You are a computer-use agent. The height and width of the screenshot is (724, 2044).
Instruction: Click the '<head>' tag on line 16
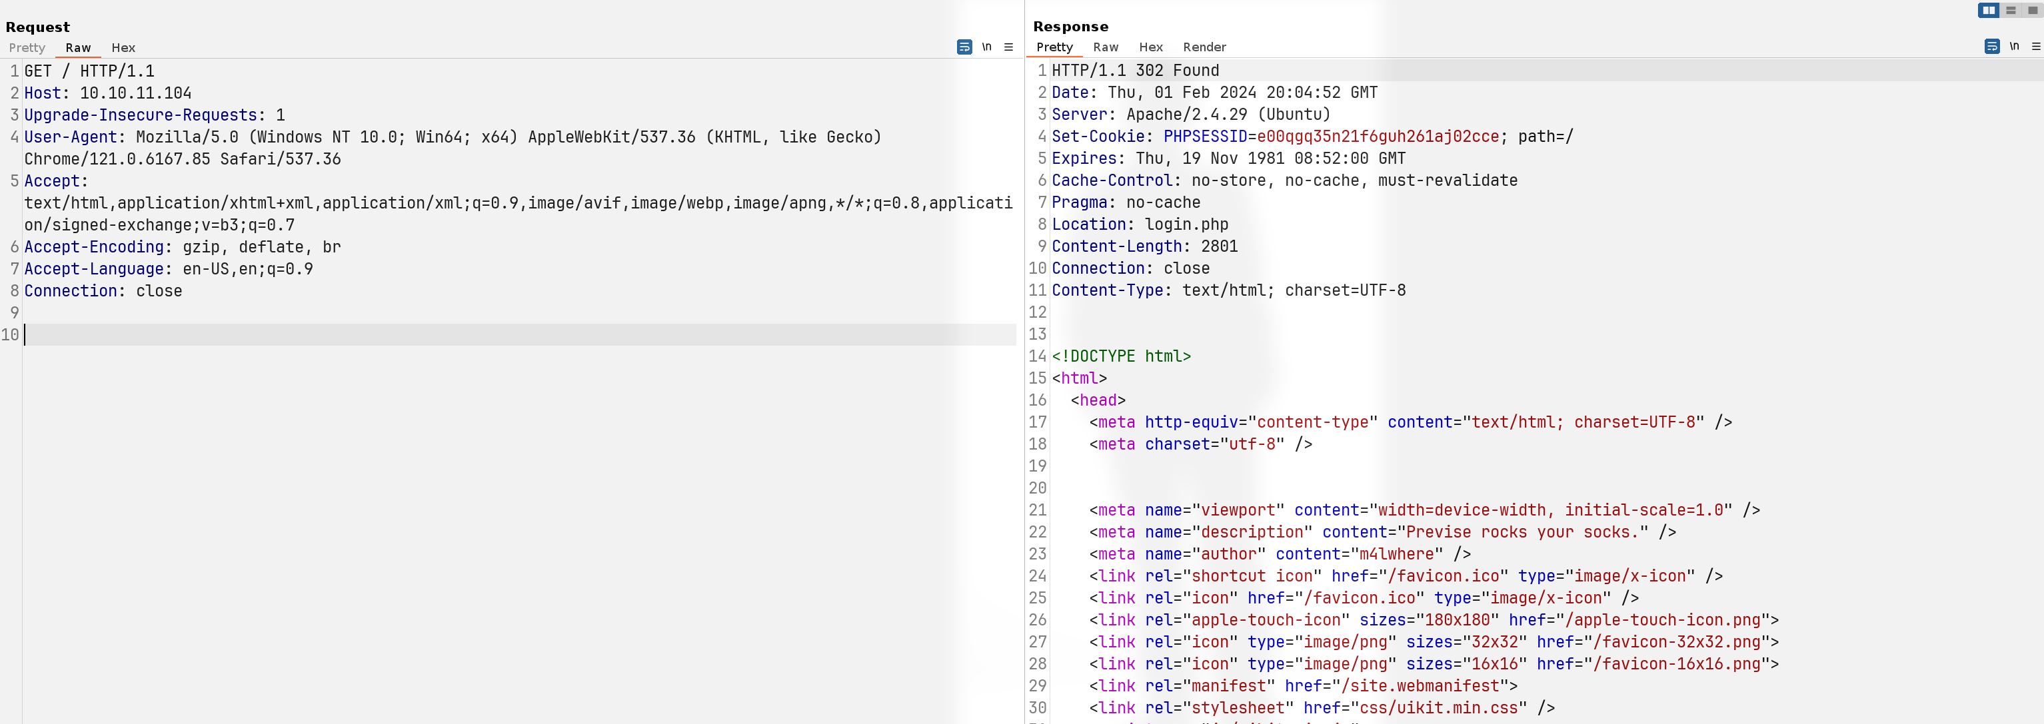[x=1098, y=400]
